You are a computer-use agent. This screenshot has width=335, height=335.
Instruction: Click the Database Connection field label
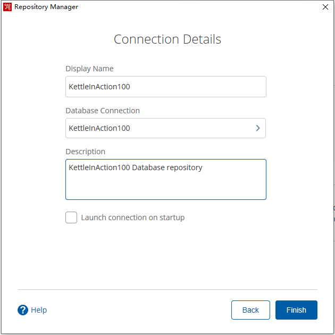(103, 111)
